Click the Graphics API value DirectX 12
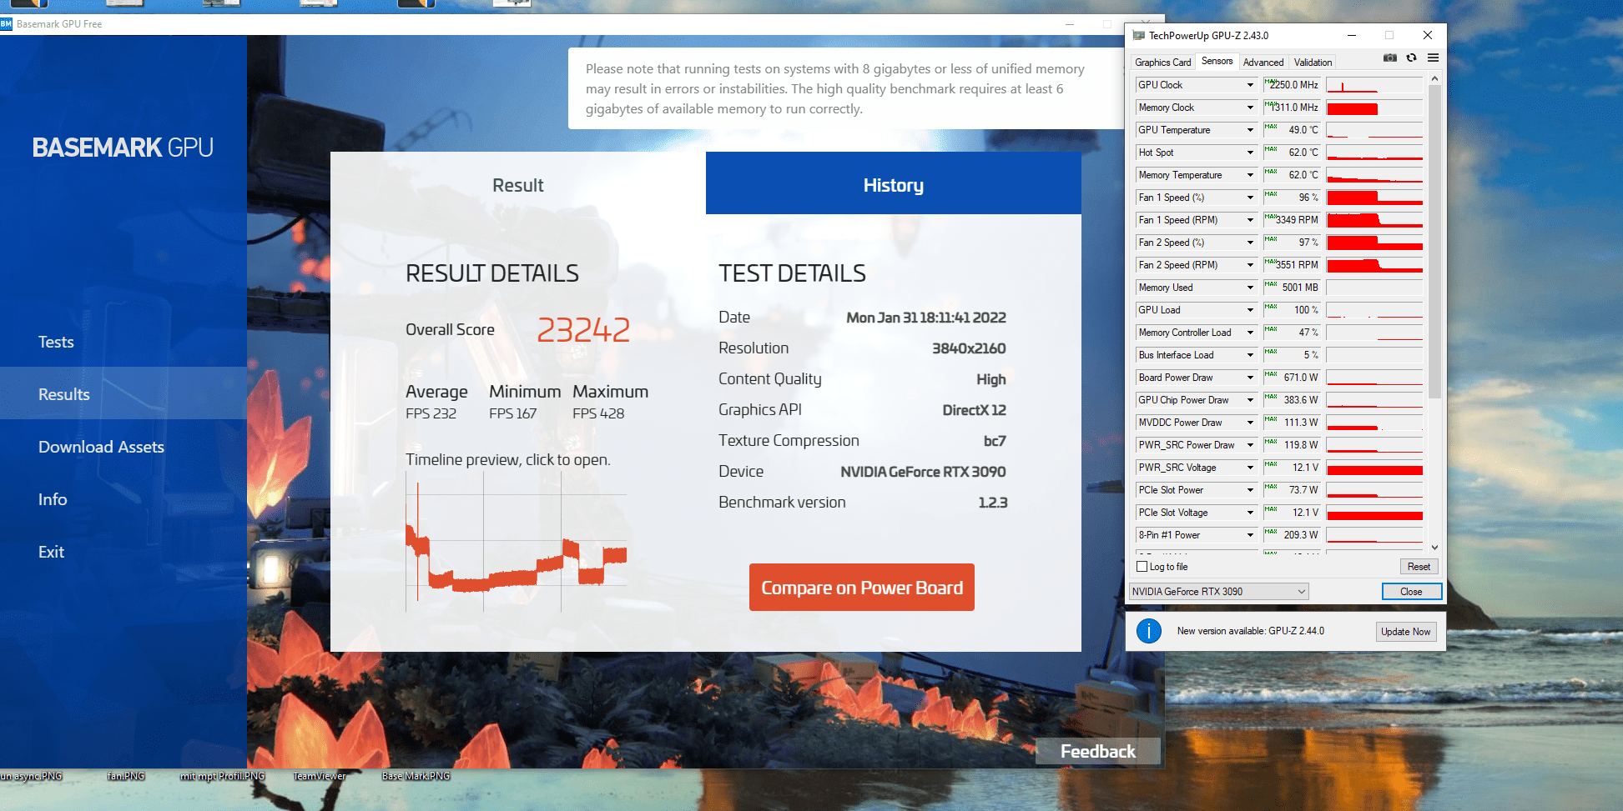The height and width of the screenshot is (811, 1623). tap(974, 410)
